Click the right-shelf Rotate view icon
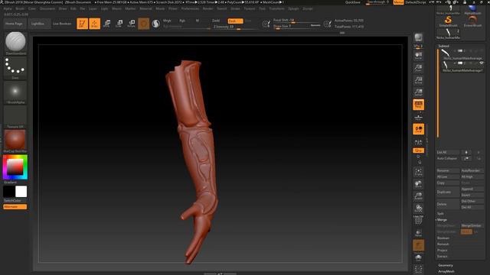490x275 pixels. 418,209
